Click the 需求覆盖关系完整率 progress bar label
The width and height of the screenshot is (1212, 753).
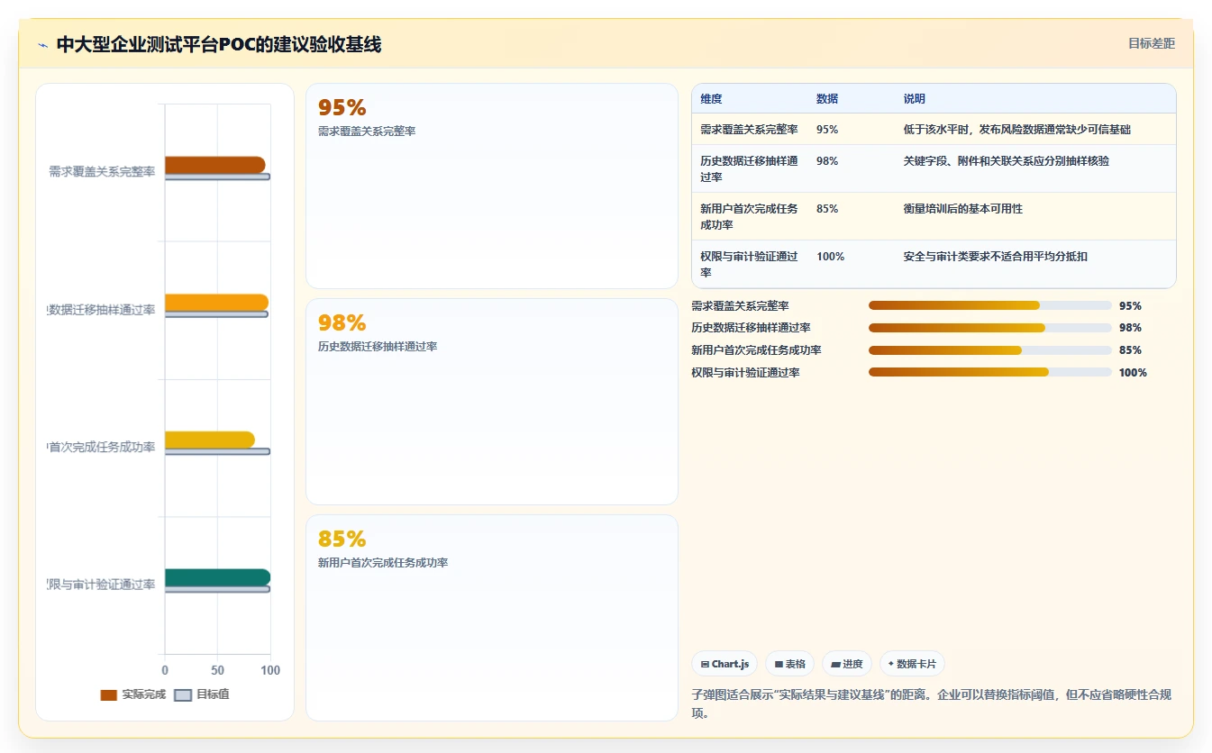point(740,306)
